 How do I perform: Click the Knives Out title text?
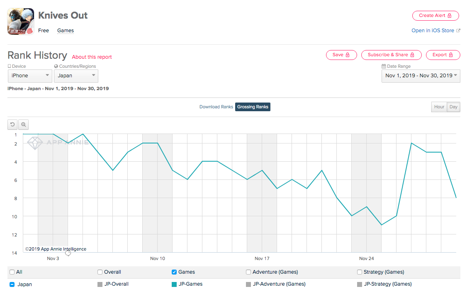click(x=63, y=15)
